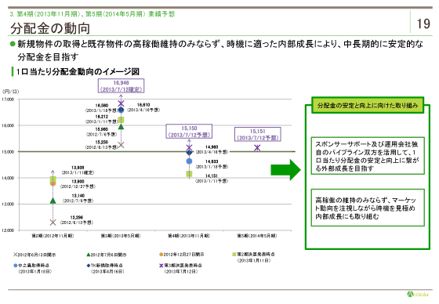The image size is (439, 304).
Task: Click the 高稼働の維持のみならず text box
Action: tap(368, 208)
